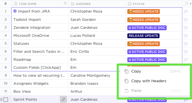The width and height of the screenshot is (192, 103).
Task: Click the drag handle beside Sprint Points row
Action: [x=1, y=100]
